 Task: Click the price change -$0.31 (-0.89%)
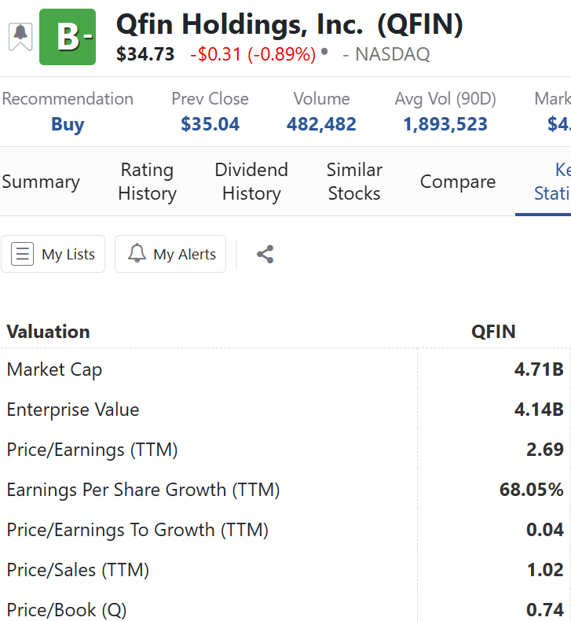pyautogui.click(x=253, y=54)
